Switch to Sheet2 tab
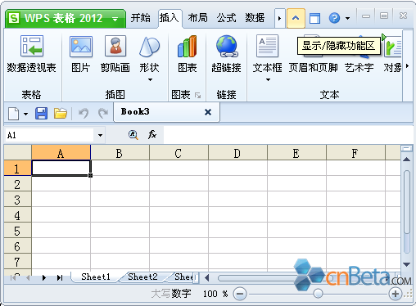Screen dimensions: 416x306 point(143,277)
